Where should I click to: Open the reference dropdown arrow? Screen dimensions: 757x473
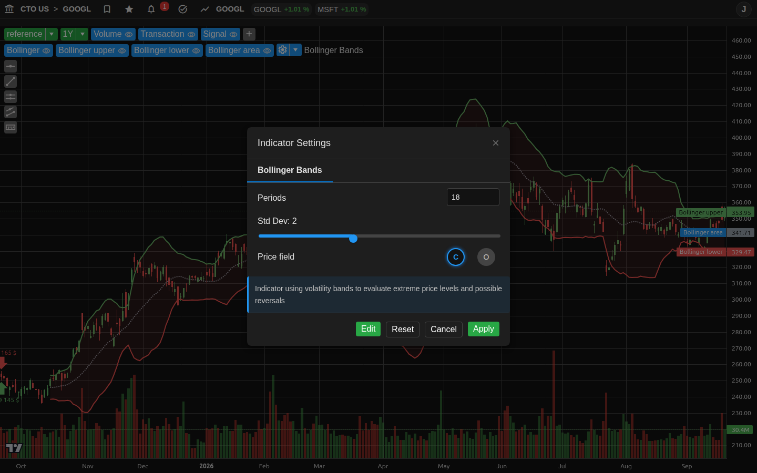coord(52,34)
